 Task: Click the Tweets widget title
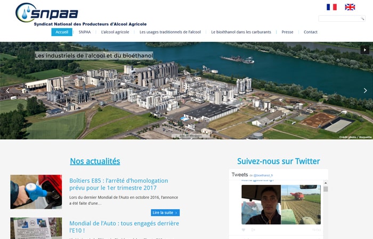click(x=240, y=175)
